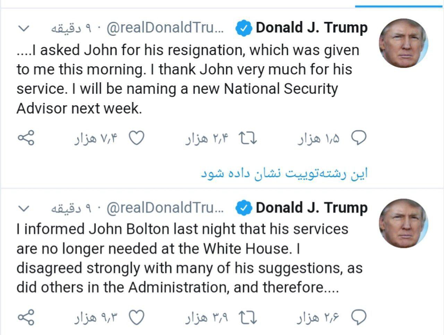Open the top tweet's chevron options menu
Screen dimensions: 444x335
coord(23,28)
